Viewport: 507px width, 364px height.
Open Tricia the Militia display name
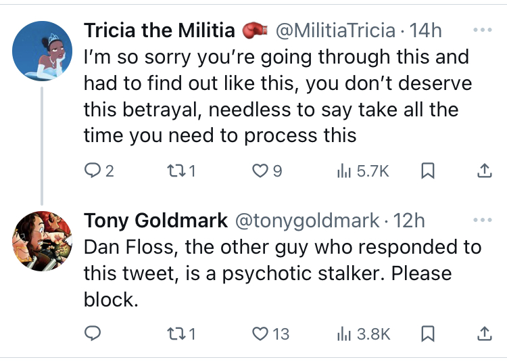click(160, 30)
